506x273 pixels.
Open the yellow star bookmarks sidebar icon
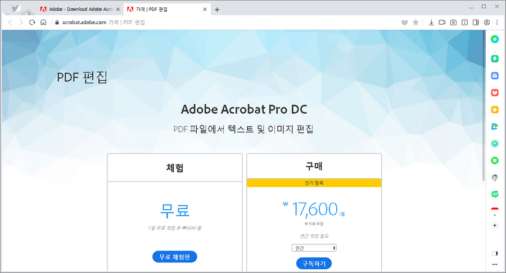click(495, 110)
